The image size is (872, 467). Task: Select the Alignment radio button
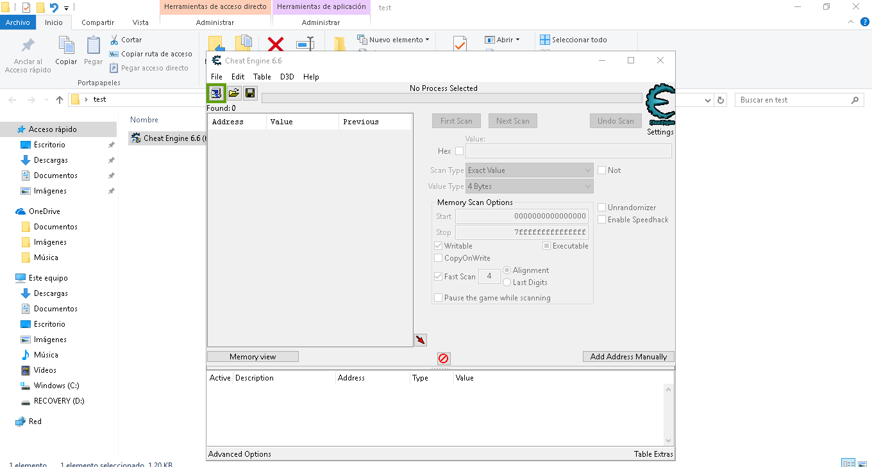[507, 270]
